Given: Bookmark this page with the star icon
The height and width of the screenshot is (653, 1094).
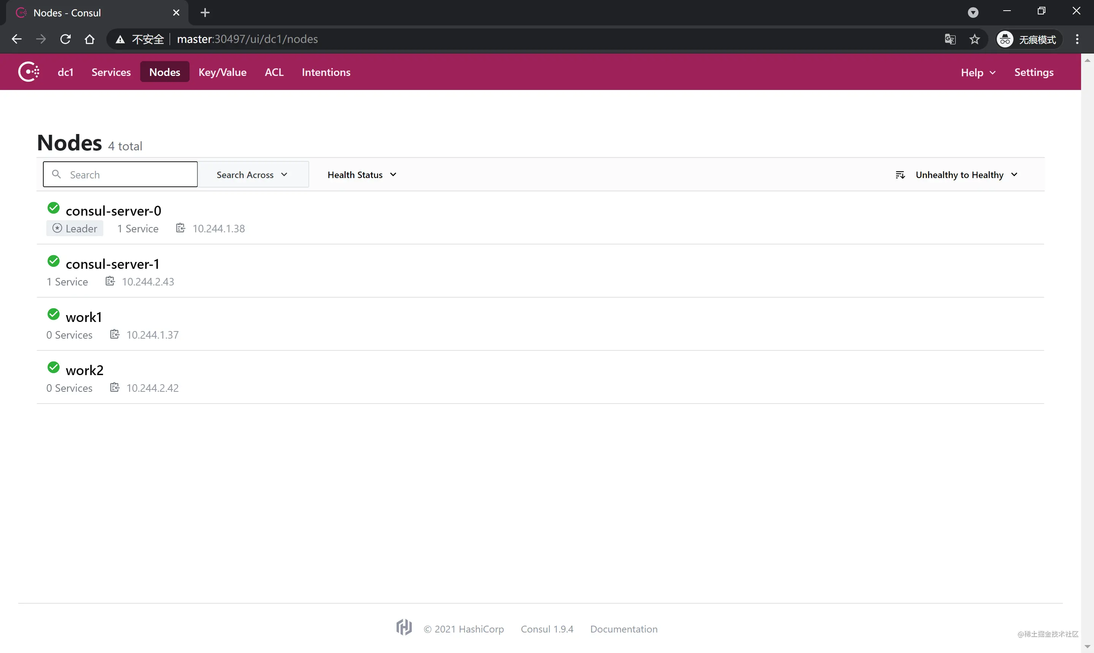Looking at the screenshot, I should pos(975,39).
